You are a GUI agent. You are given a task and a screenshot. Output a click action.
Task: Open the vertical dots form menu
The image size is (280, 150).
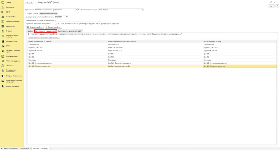(275, 2)
